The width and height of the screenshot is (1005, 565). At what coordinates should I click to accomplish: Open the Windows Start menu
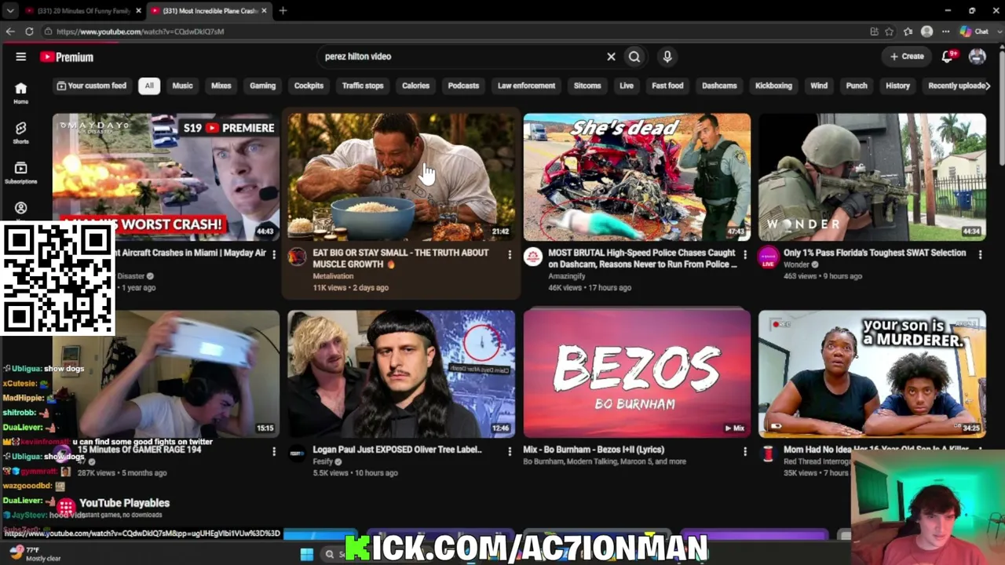click(307, 554)
